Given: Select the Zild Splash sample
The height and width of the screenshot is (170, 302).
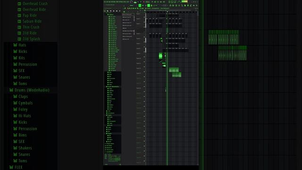Looking at the screenshot, I should point(32,39).
